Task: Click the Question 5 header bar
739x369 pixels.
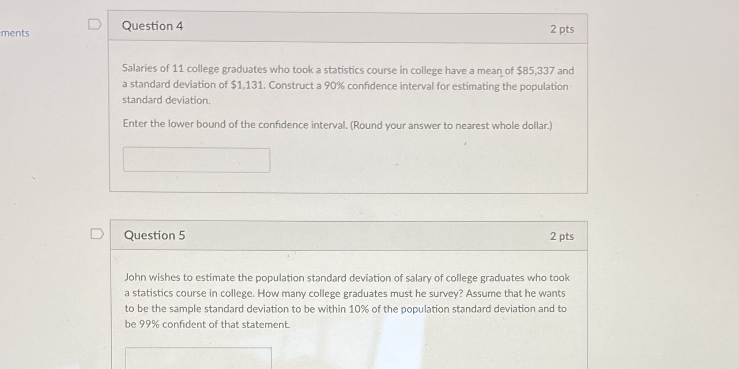Action: [349, 236]
